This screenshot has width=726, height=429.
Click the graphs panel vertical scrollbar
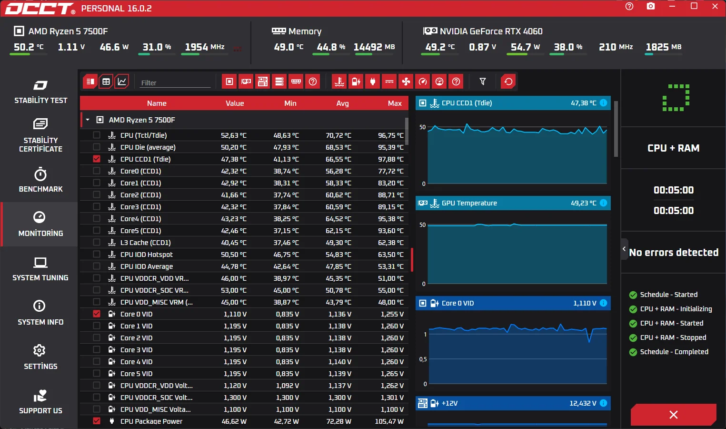pos(616,129)
